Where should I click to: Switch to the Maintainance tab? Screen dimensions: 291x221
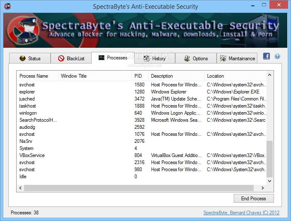[x=237, y=58]
